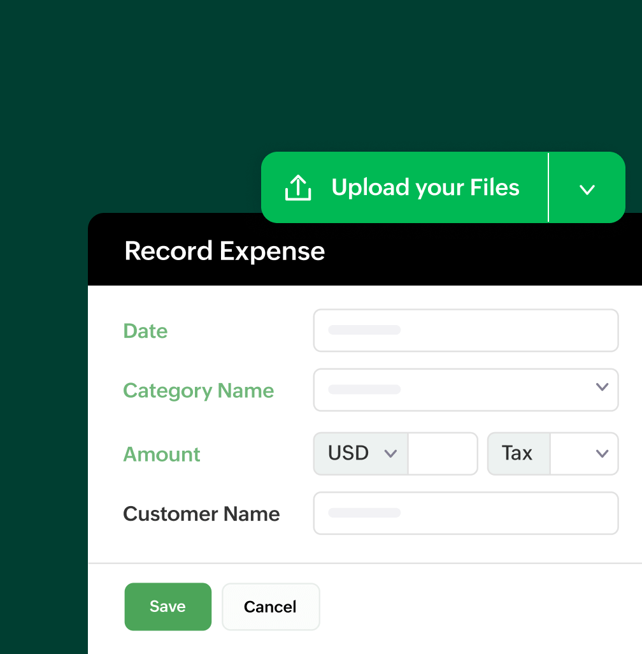
Task: Click the Category Name placeholder field
Action: [x=446, y=389]
